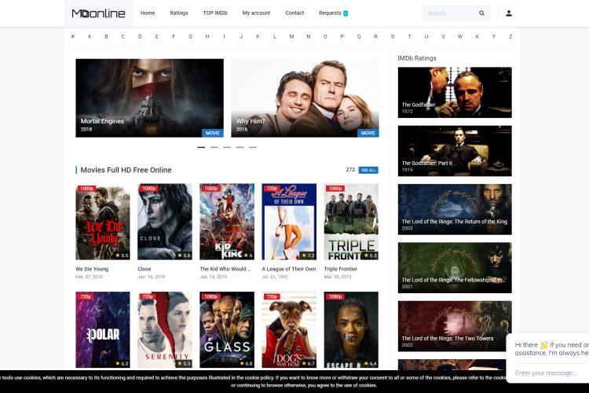
Task: Filter titles by letter A
Action: click(90, 36)
